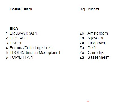Image resolution: width=116 pixels, height=102 pixels.
Task: Click the Poule/Team column header
Action: click(21, 9)
